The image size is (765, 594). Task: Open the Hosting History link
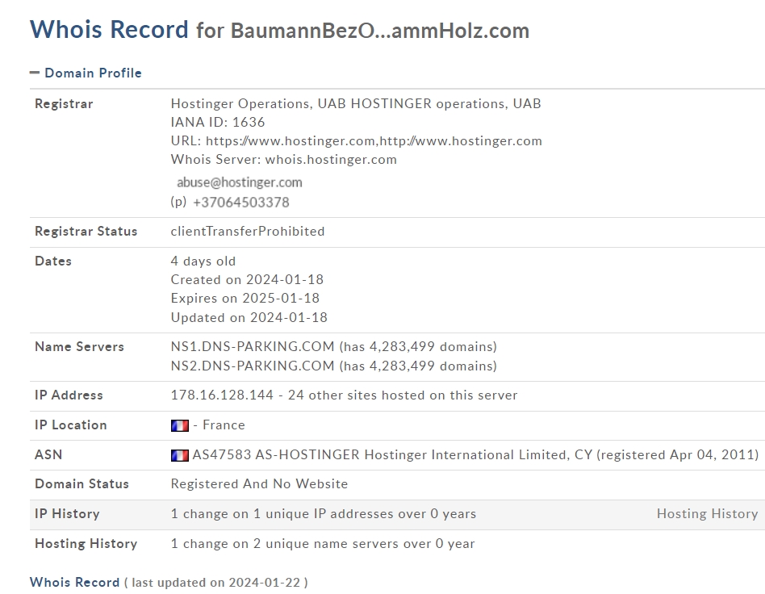pyautogui.click(x=707, y=514)
